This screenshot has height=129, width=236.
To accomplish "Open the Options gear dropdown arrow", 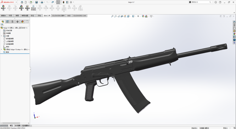I will [73, 2].
